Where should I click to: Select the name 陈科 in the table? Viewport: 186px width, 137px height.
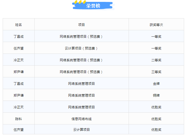point(18,119)
